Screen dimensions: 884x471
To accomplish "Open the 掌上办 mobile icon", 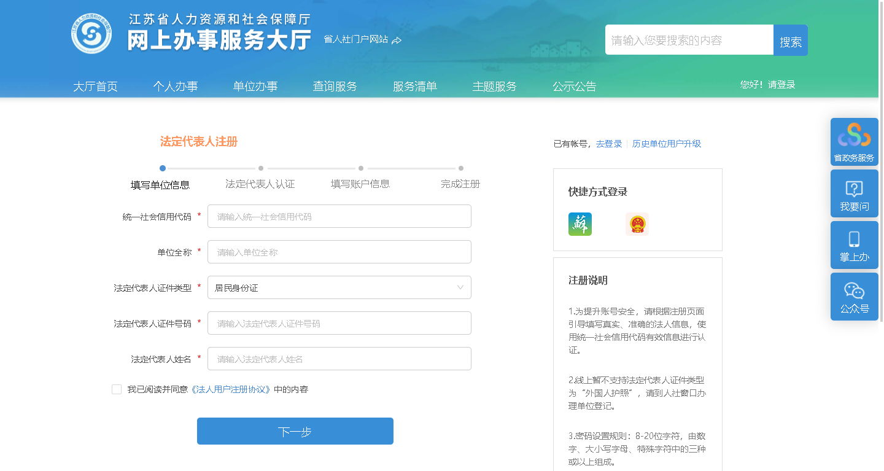I will [854, 245].
